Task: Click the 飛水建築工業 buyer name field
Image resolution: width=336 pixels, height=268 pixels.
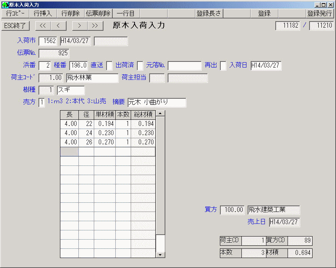Action: [x=274, y=210]
